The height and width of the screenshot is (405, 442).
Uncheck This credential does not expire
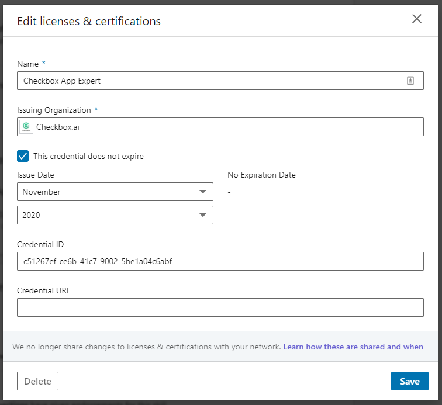[23, 156]
